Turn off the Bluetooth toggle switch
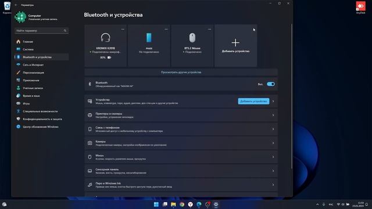The height and width of the screenshot is (209, 372). tap(271, 84)
